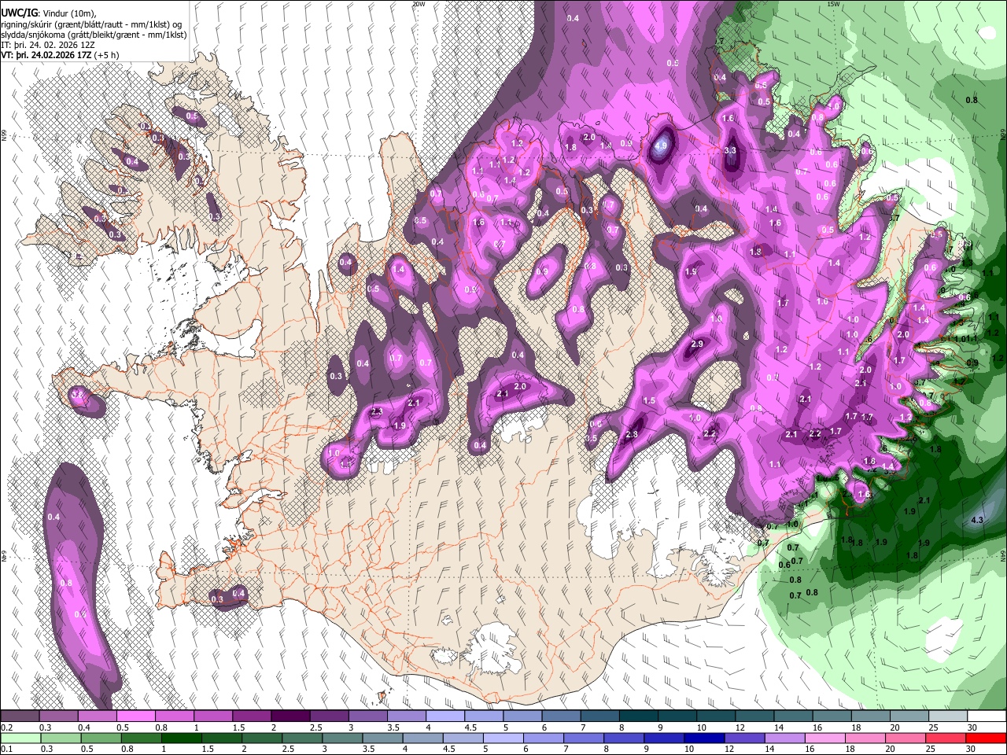Image resolution: width=1007 pixels, height=755 pixels.
Task: Click the 'Vindur (10m)' header text
Action: click(x=68, y=13)
